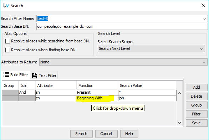Select the cn attribute cell

tap(56, 98)
